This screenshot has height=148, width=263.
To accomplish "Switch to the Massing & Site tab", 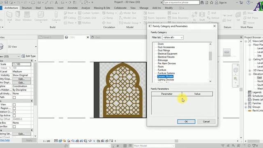I will point(102,8).
